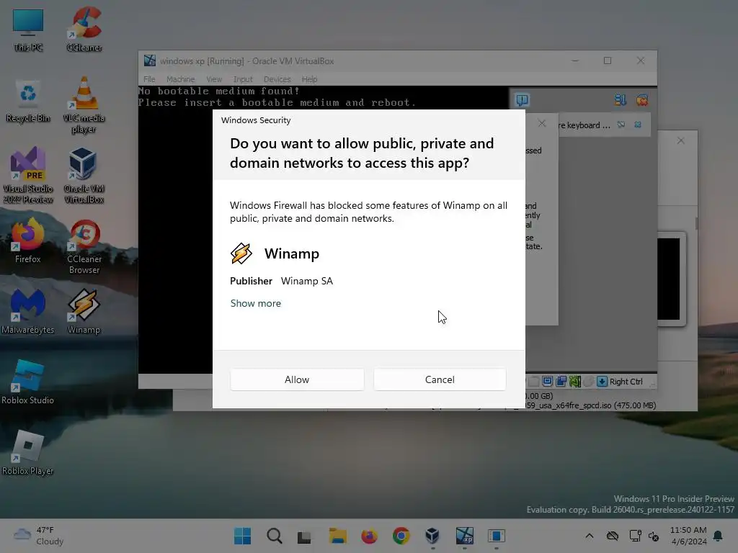Viewport: 738px width, 553px height.
Task: Click the don't-show-again icon on keyboard notification
Action: (621, 125)
